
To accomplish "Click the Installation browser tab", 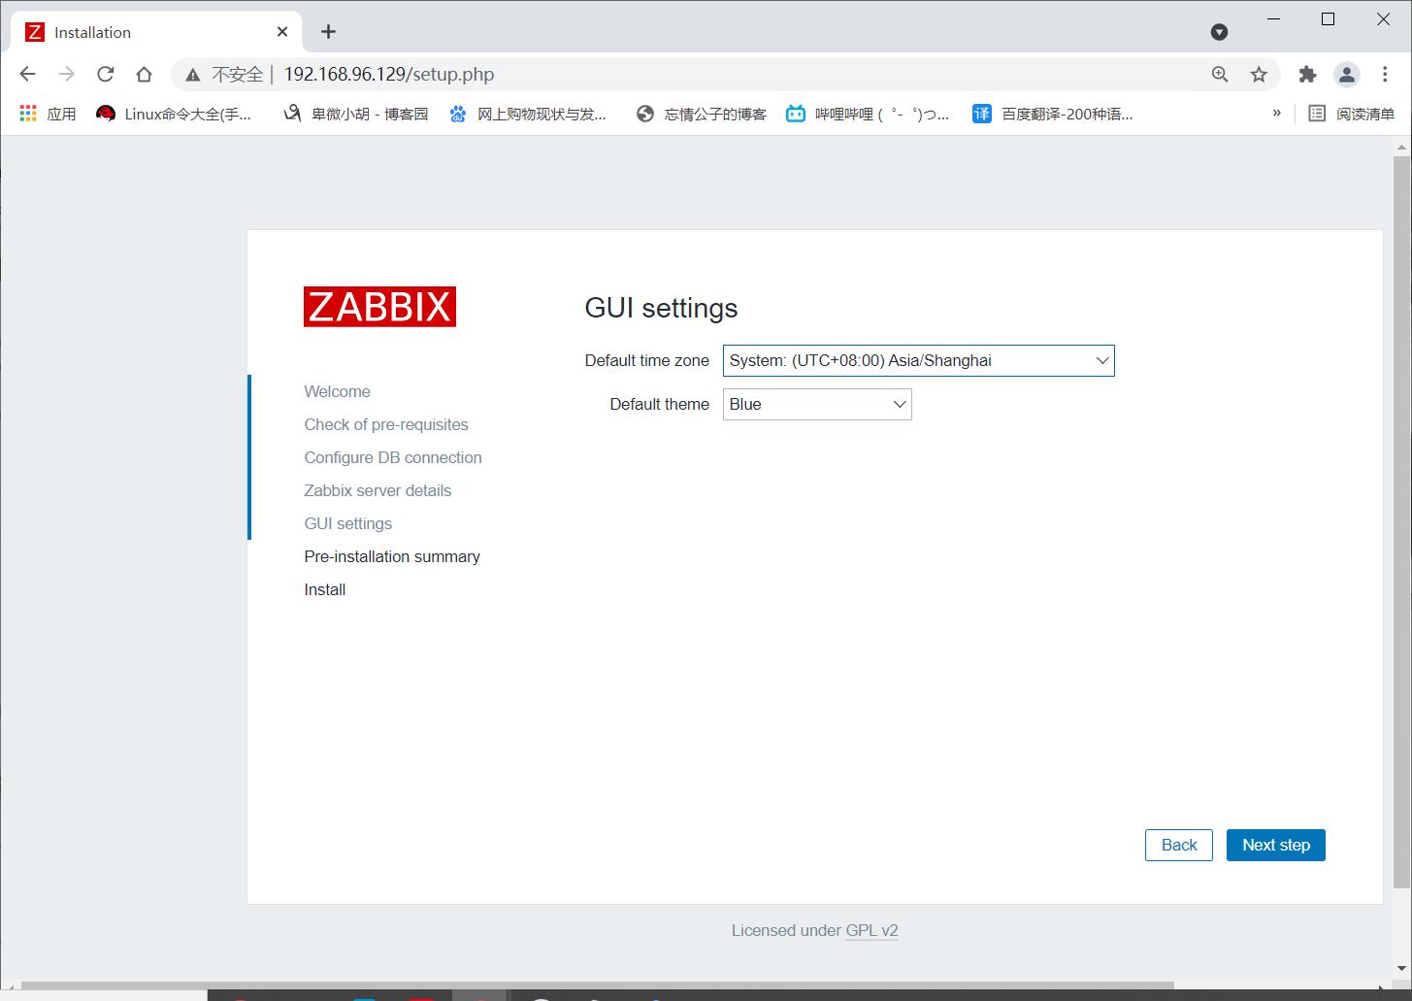I will click(155, 32).
